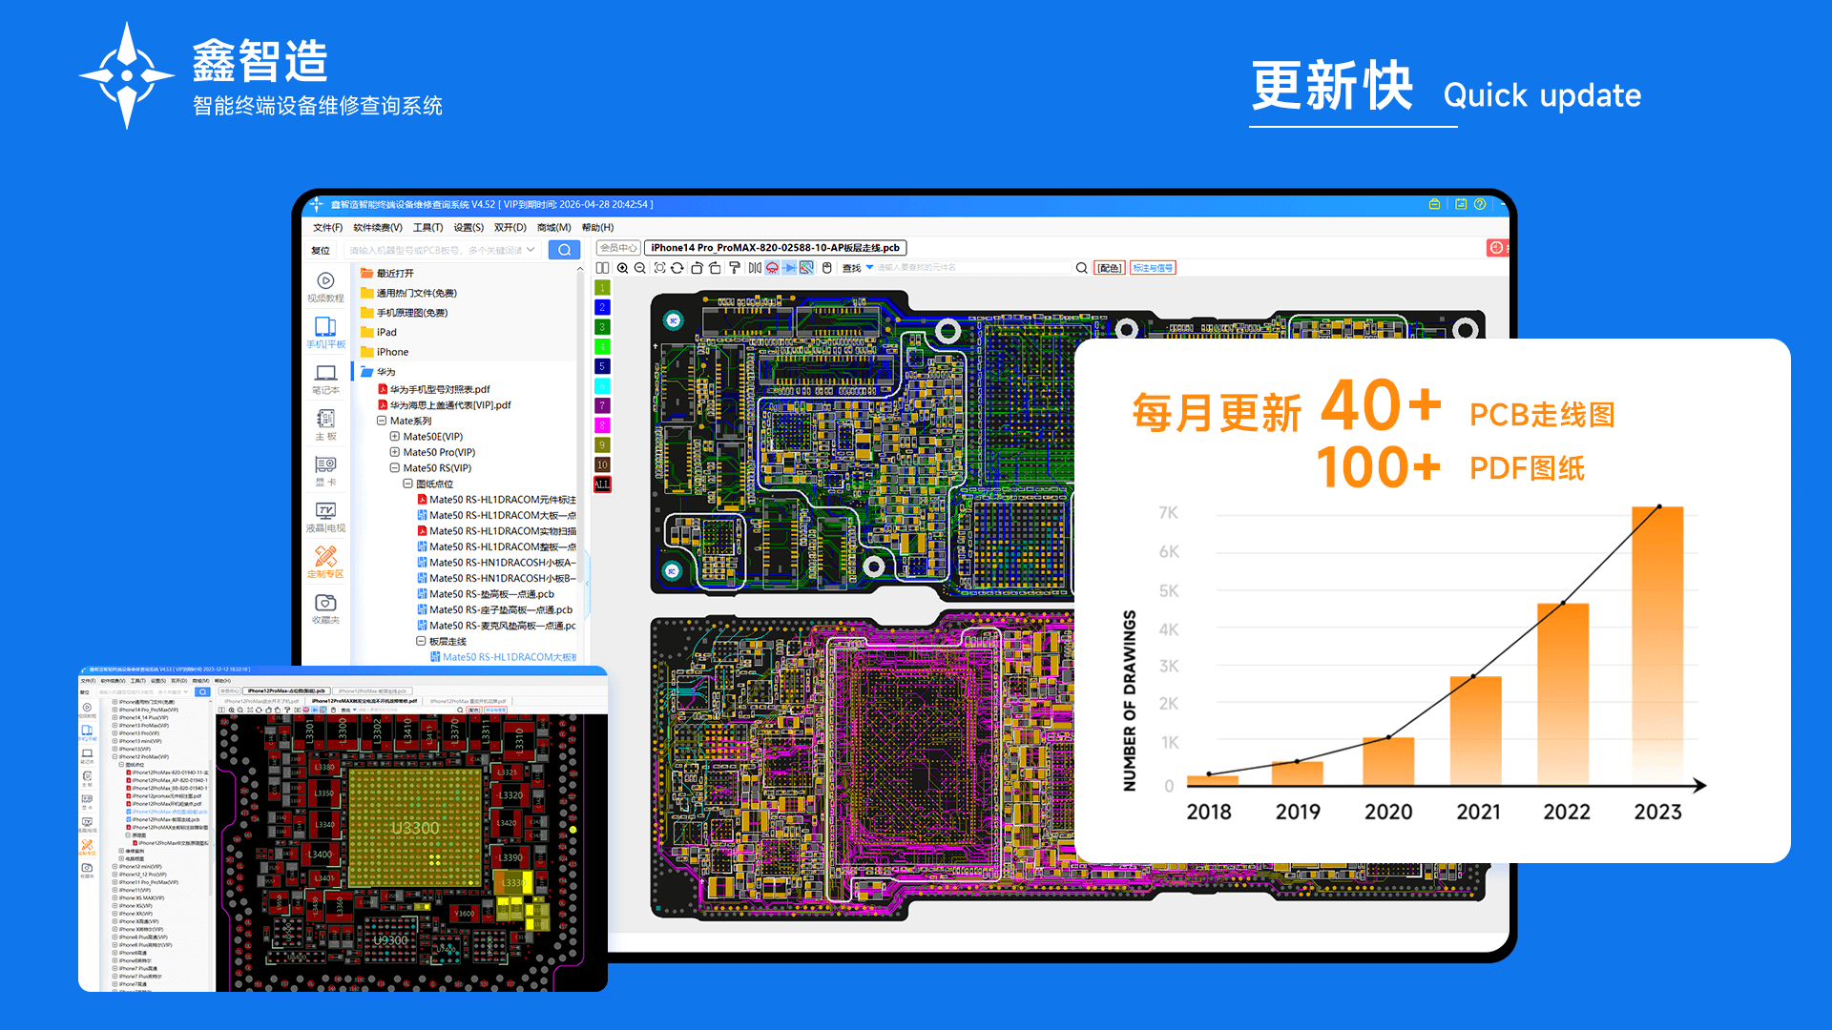Click the 配色 color scheme button
Image resolution: width=1832 pixels, height=1030 pixels.
point(1109,268)
